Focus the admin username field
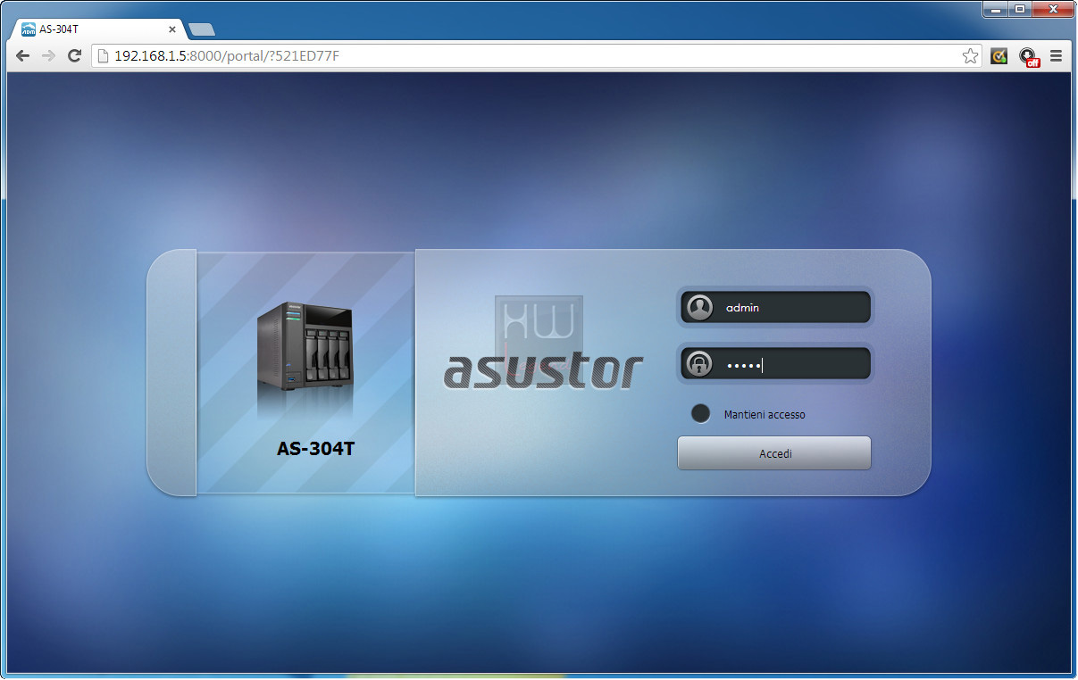This screenshot has width=1078, height=680. click(774, 308)
